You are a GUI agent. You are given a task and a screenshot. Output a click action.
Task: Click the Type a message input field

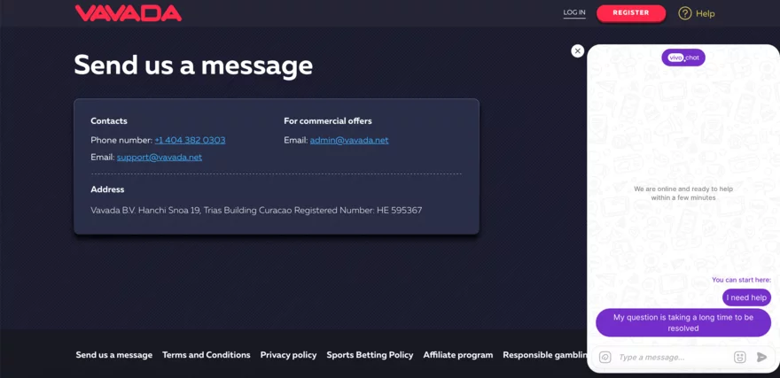(671, 357)
